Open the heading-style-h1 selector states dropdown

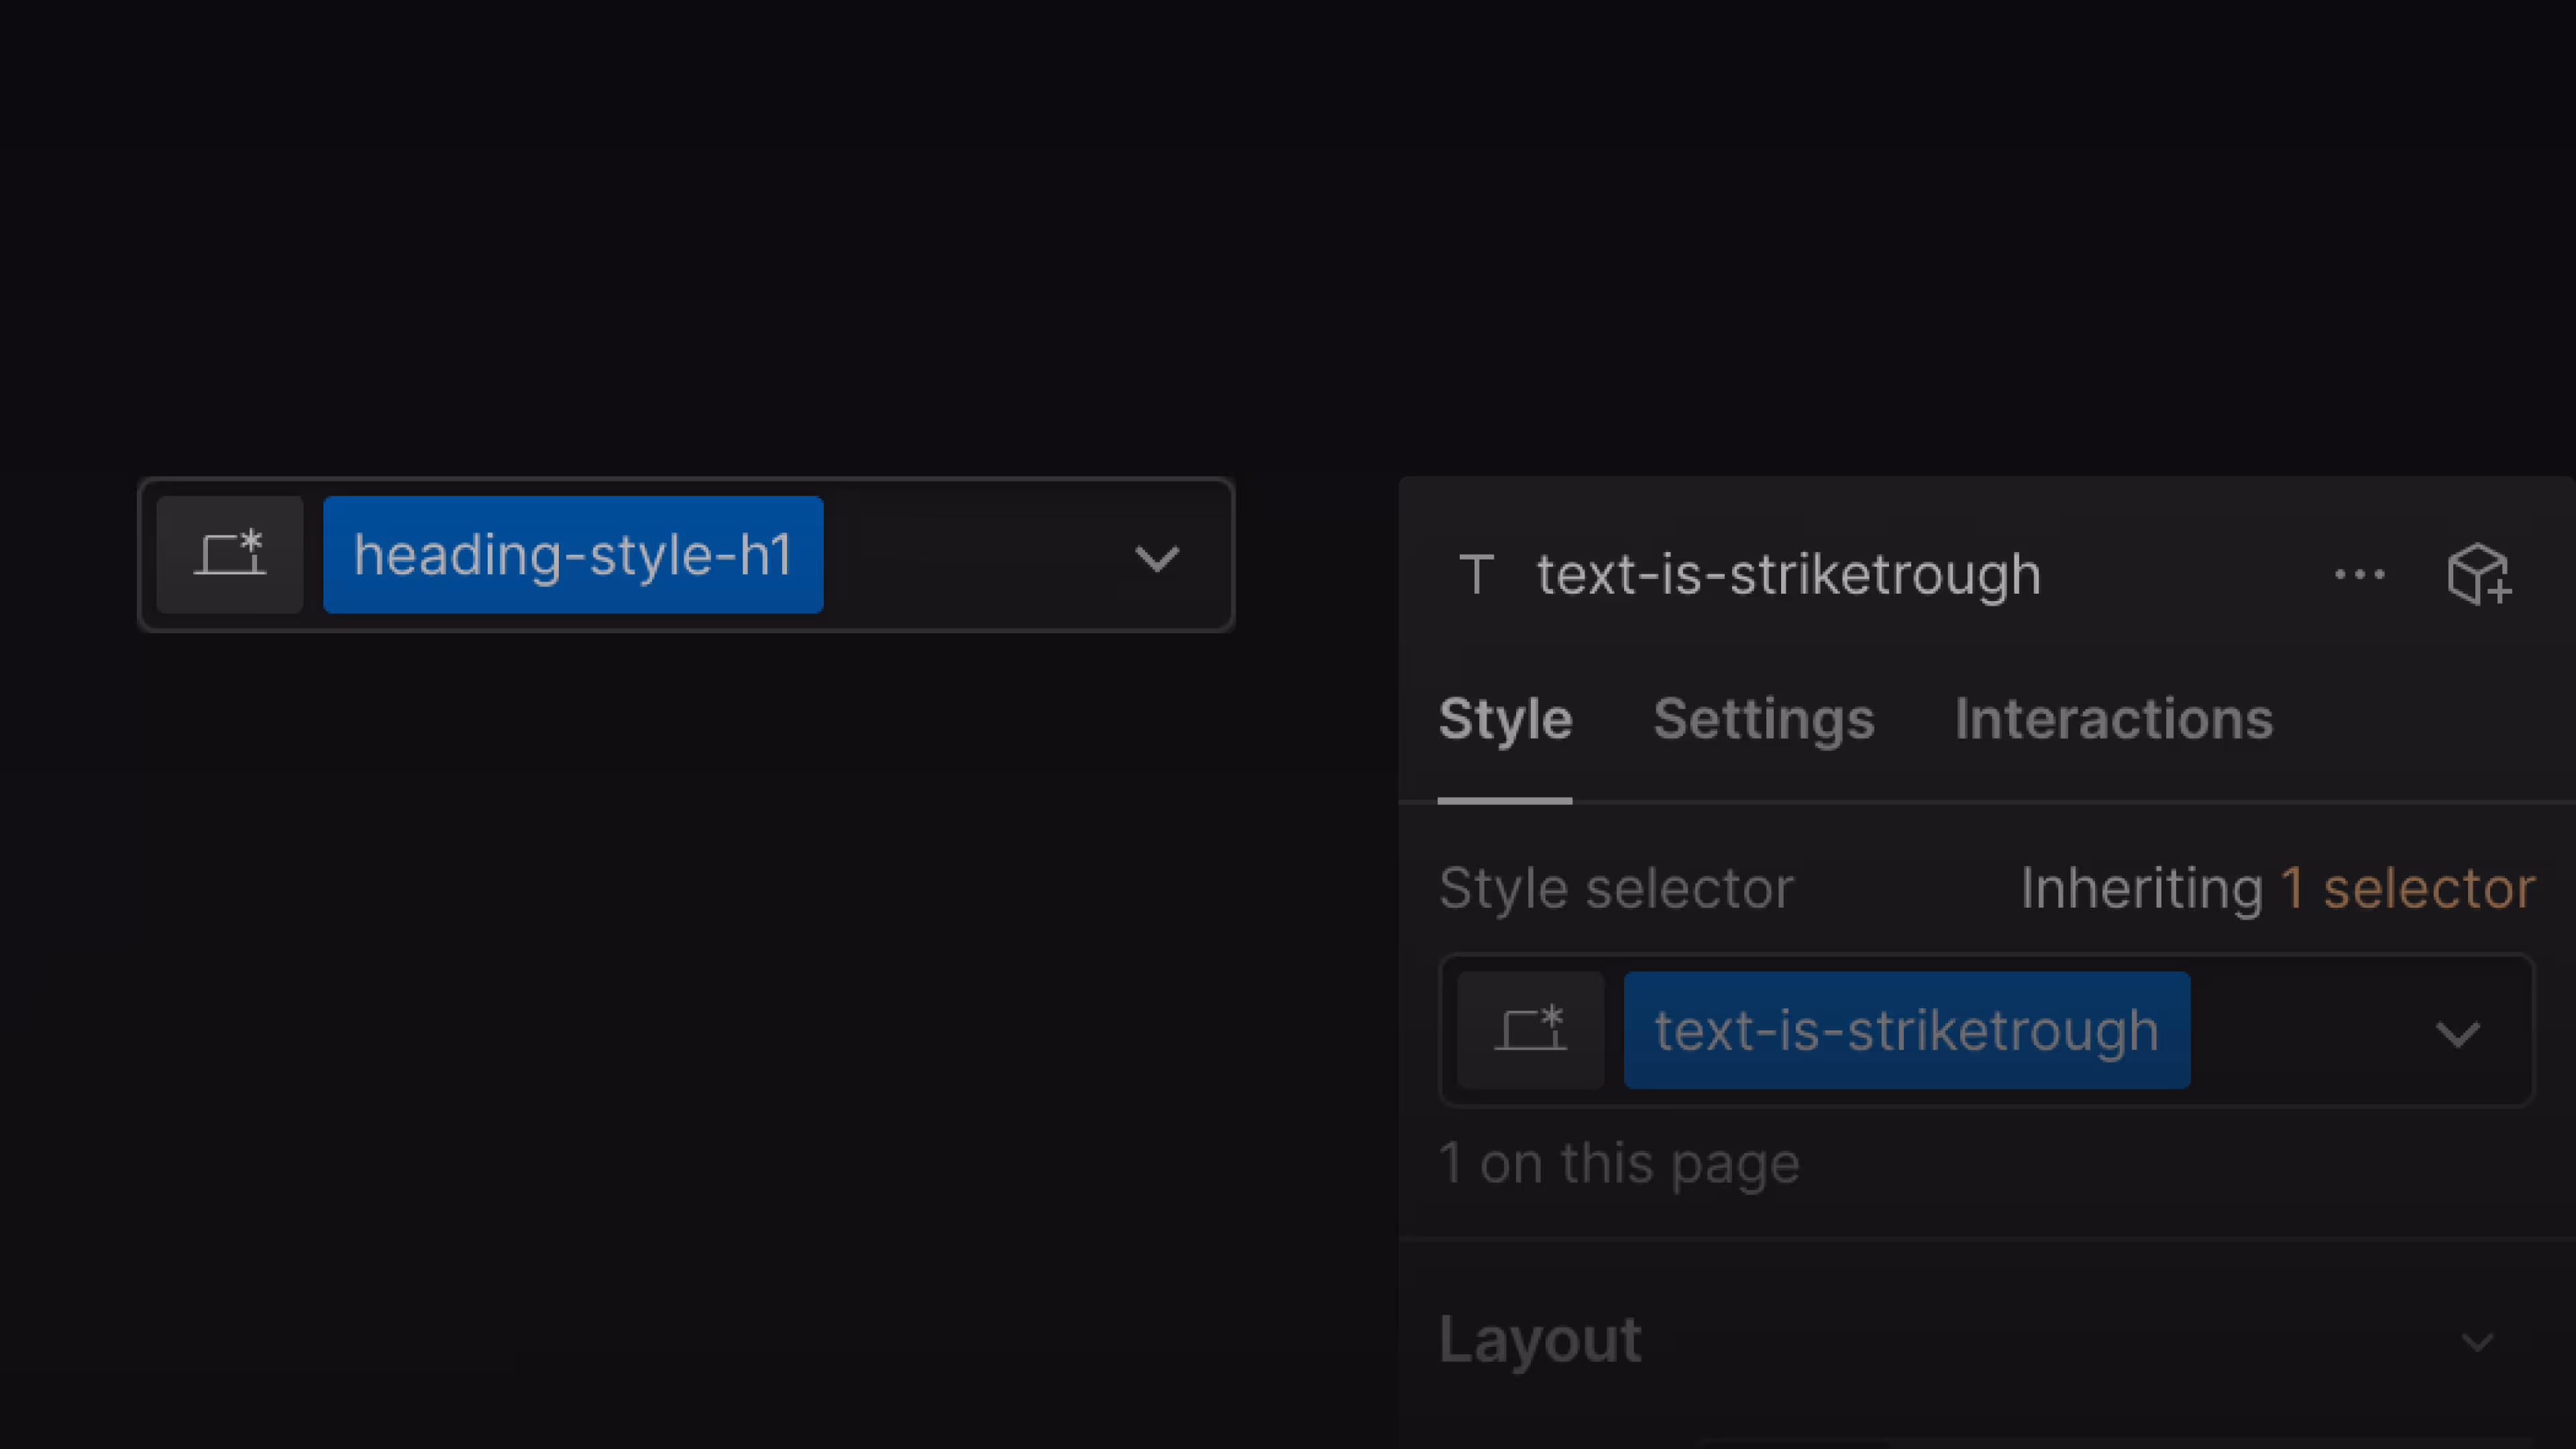point(1156,558)
